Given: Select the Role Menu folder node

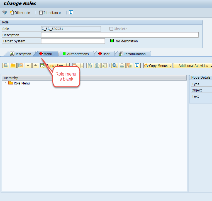Looking at the screenshot, I should click(x=19, y=83).
